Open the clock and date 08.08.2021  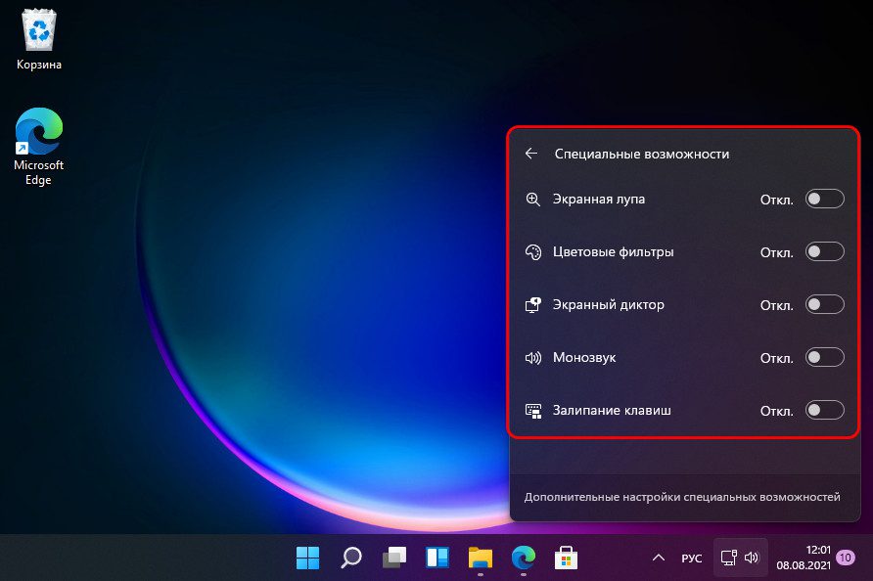pyautogui.click(x=804, y=558)
